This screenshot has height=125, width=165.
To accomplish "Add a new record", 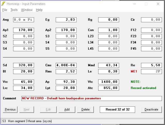I will (x=67, y=109).
